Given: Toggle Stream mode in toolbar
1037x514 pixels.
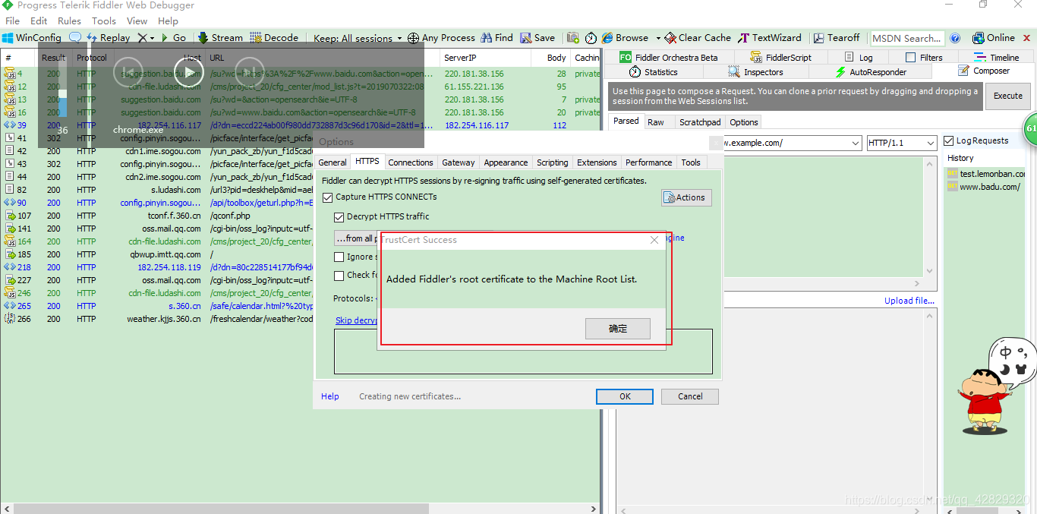Looking at the screenshot, I should (220, 37).
